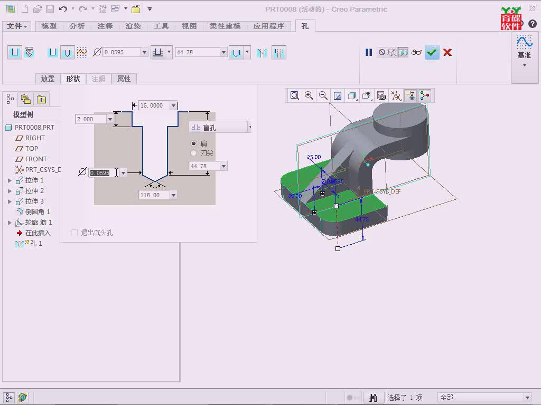Viewport: 541px width, 405px height.
Task: Switch to the 柔性建模 ribbon tab
Action: tap(225, 26)
